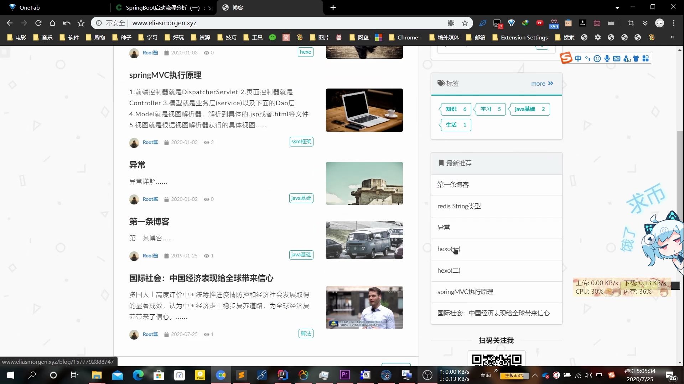Open the Sogou soft keyboard
684x384 pixels.
pyautogui.click(x=616, y=58)
